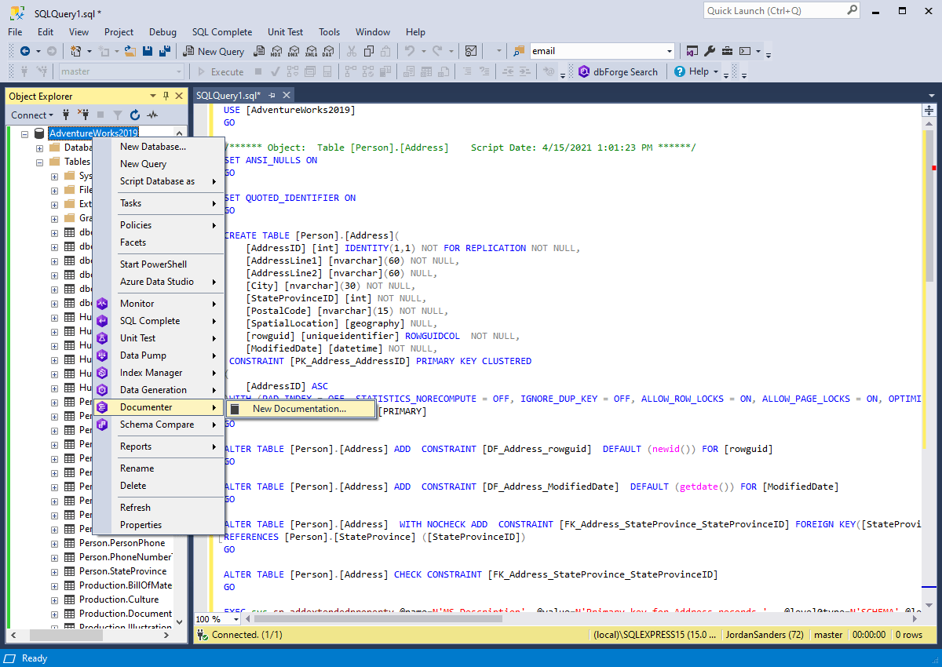Collapse the AdventureWorks2019 database node
The image size is (942, 667).
point(24,133)
